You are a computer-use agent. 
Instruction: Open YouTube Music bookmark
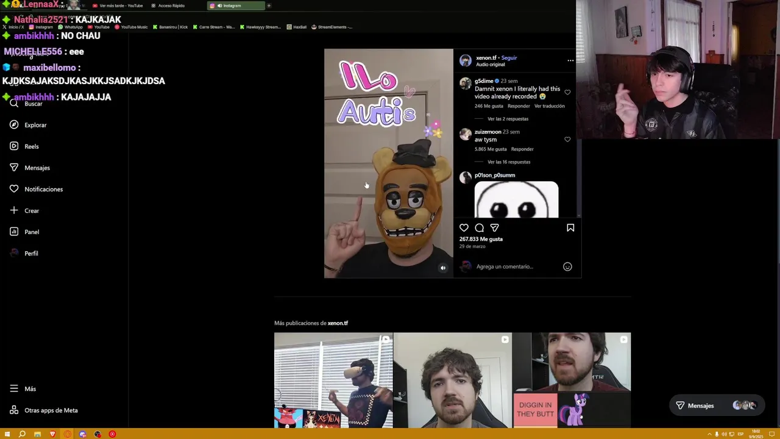pyautogui.click(x=131, y=27)
